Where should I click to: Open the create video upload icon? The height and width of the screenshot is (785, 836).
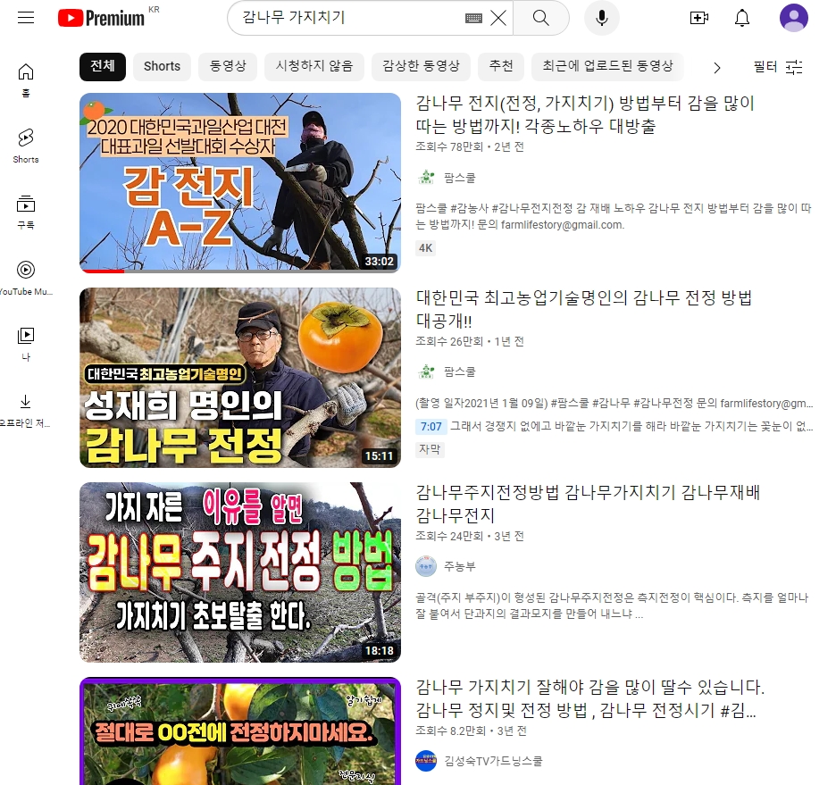699,17
